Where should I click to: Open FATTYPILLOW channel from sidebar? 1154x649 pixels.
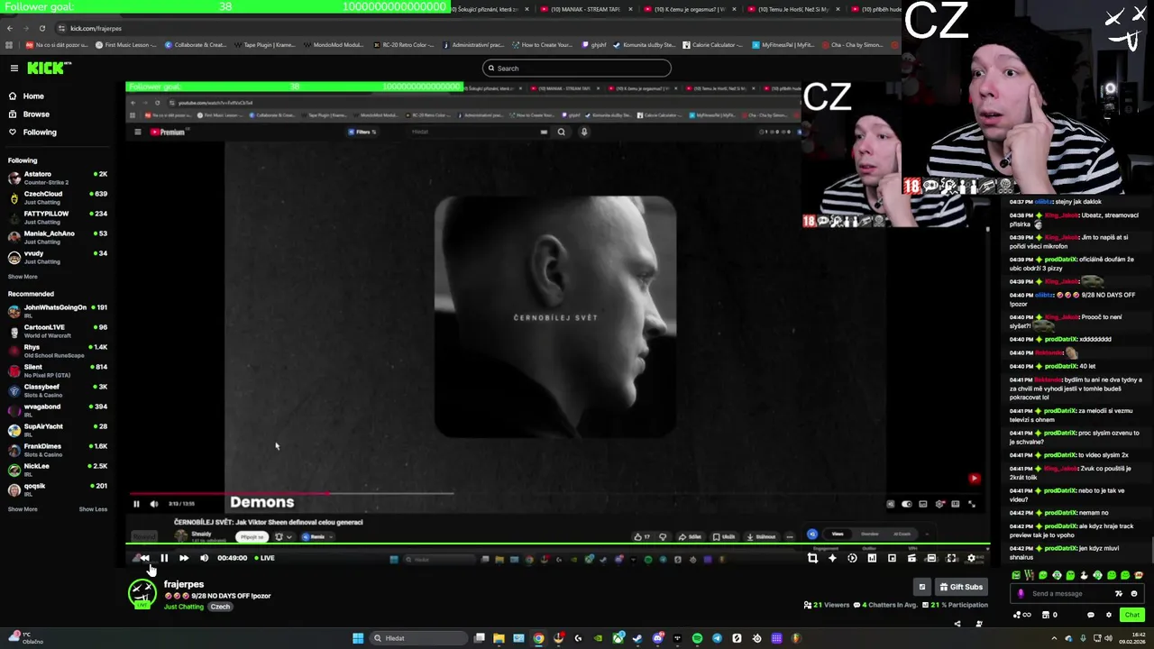pos(57,216)
